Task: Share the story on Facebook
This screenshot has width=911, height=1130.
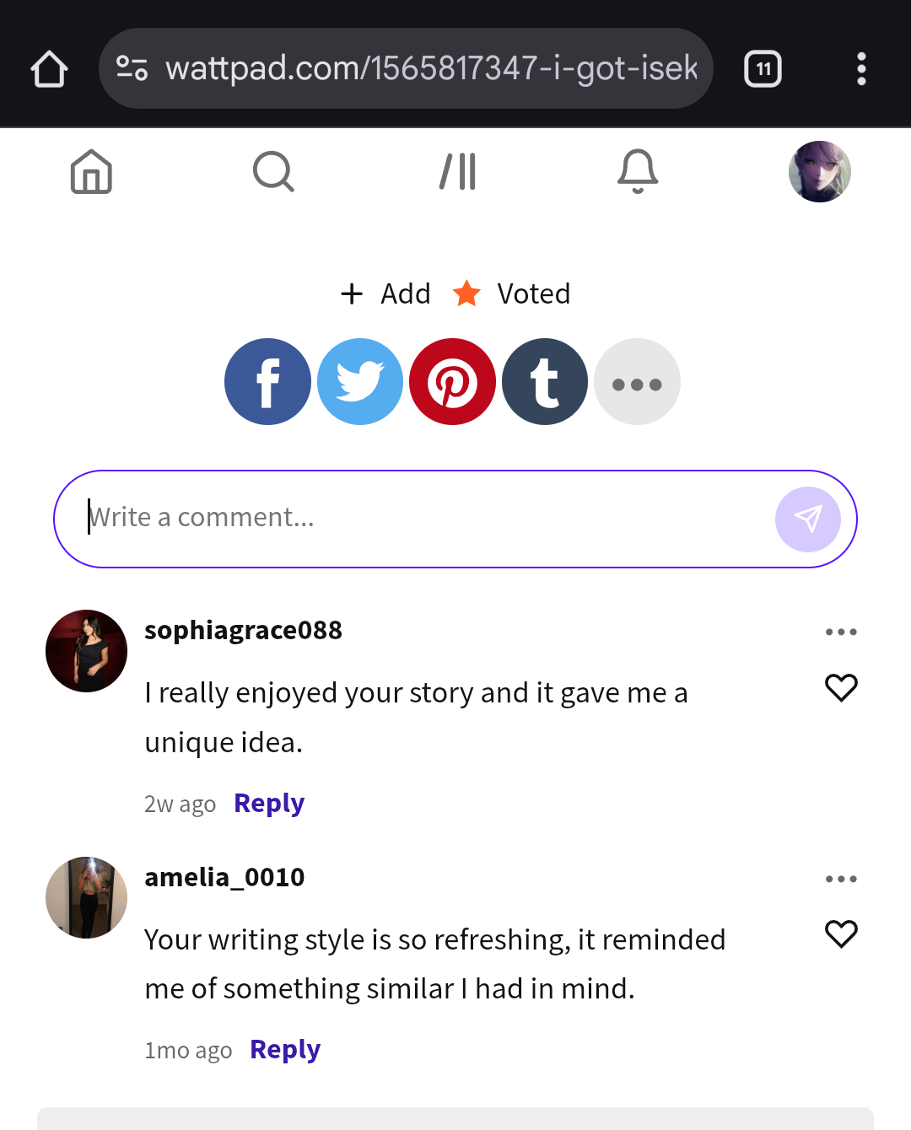Action: (267, 382)
